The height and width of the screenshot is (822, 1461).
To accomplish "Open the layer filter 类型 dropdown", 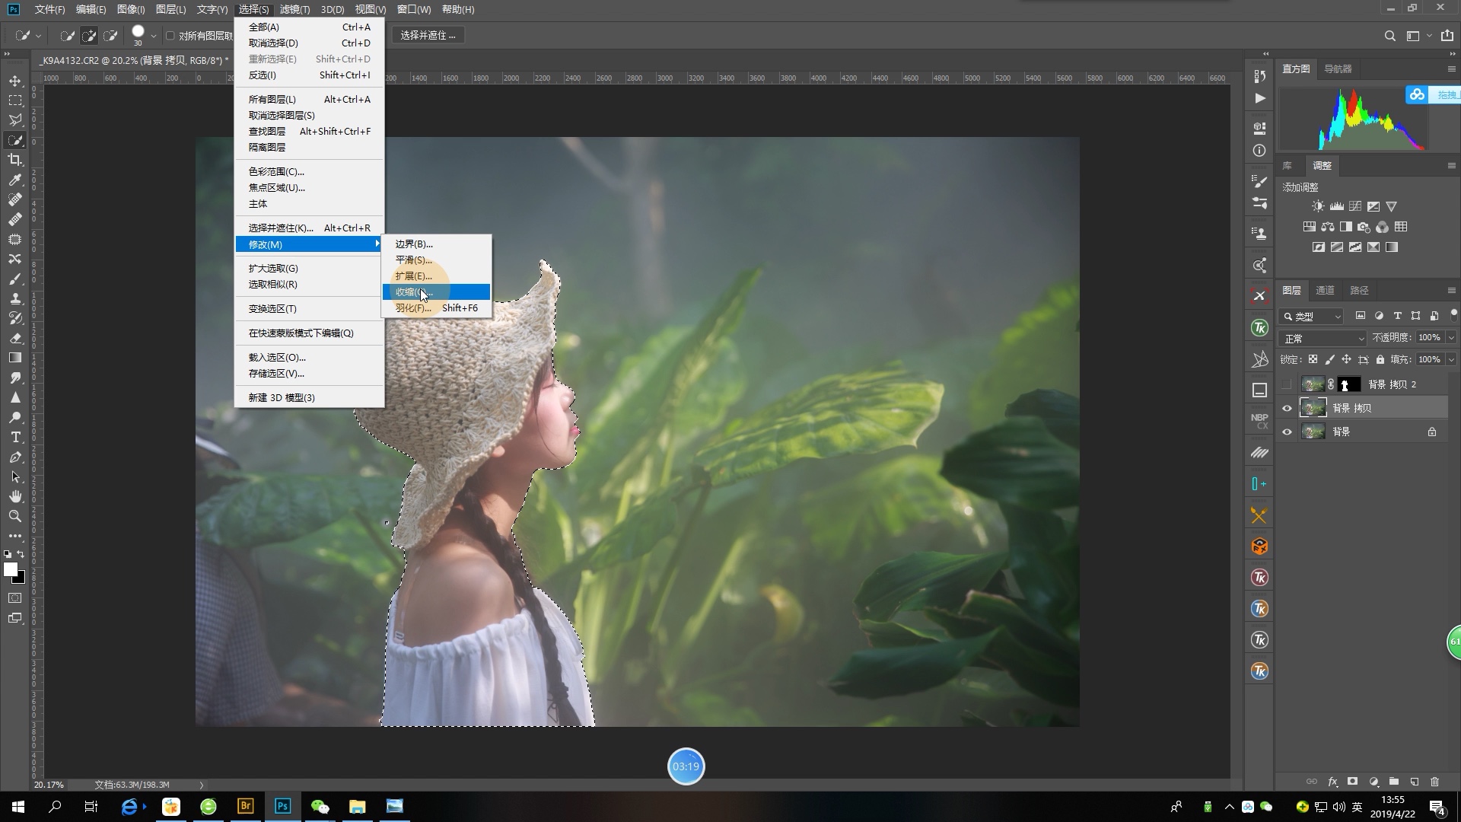I will tap(1313, 317).
